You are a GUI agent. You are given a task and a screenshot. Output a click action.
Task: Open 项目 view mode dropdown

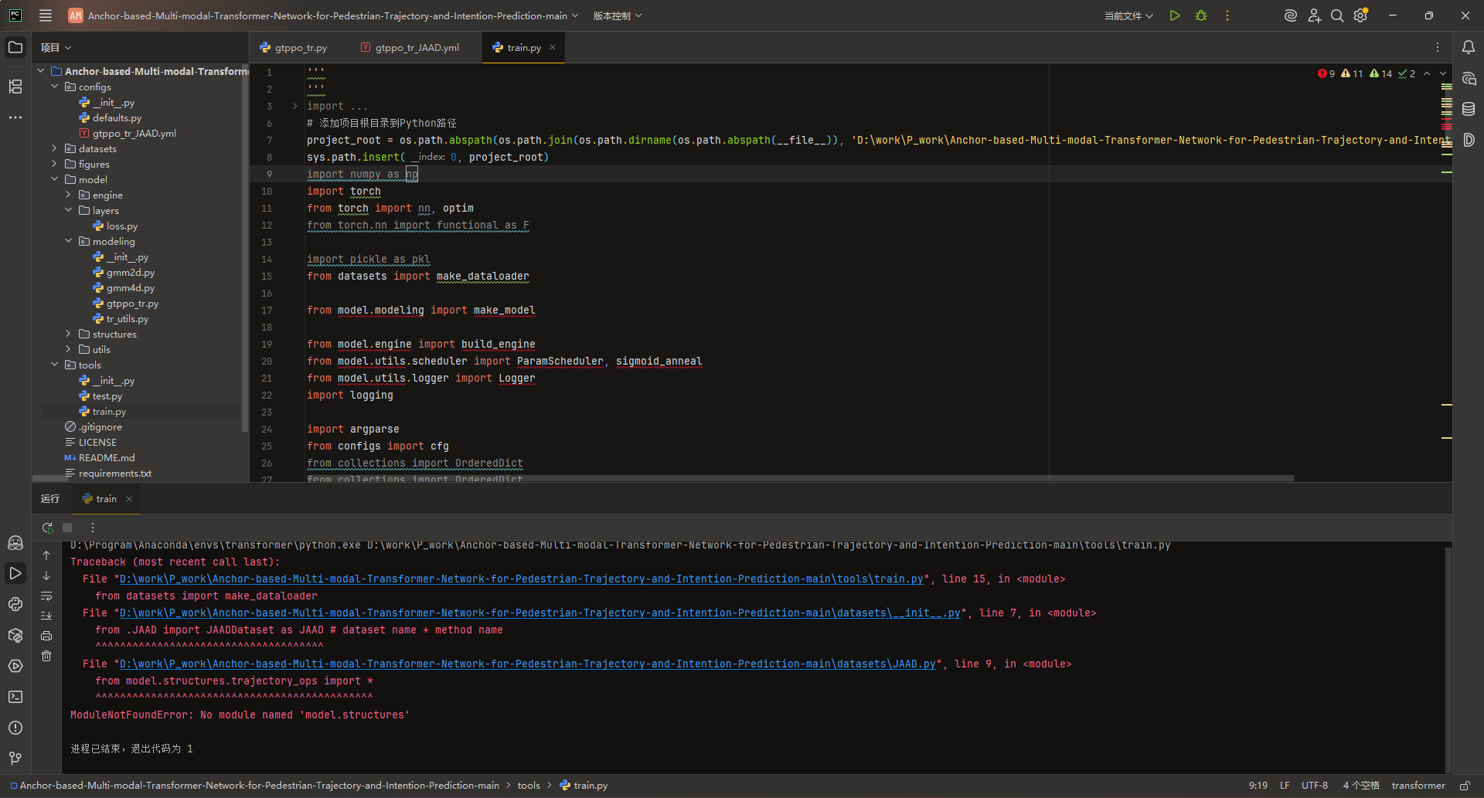click(56, 47)
